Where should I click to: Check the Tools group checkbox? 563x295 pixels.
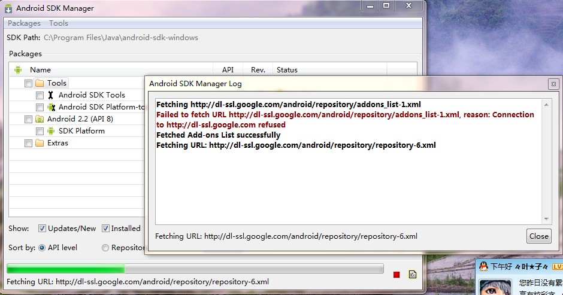tap(28, 83)
